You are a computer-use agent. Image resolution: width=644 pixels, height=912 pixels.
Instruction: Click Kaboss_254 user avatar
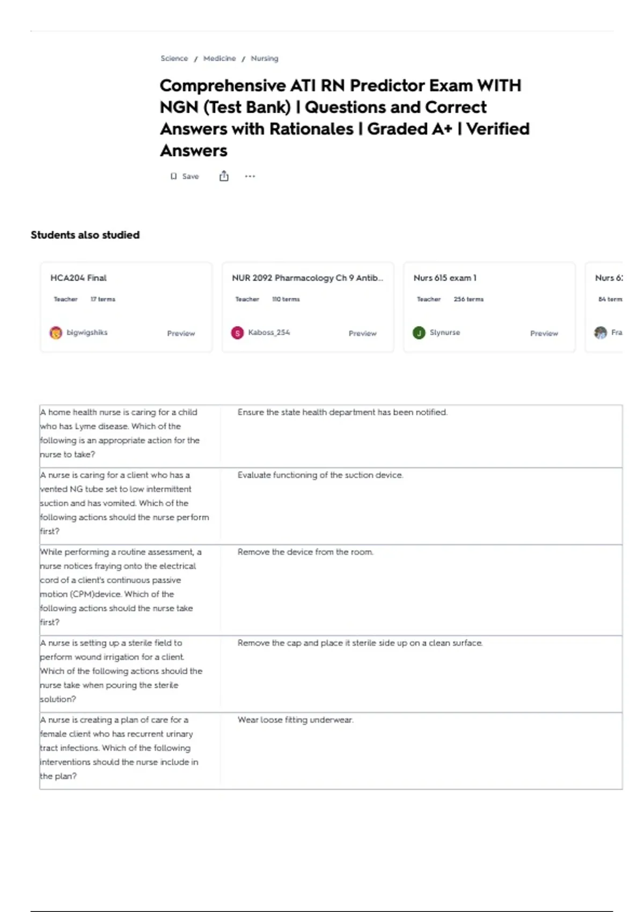pos(237,333)
